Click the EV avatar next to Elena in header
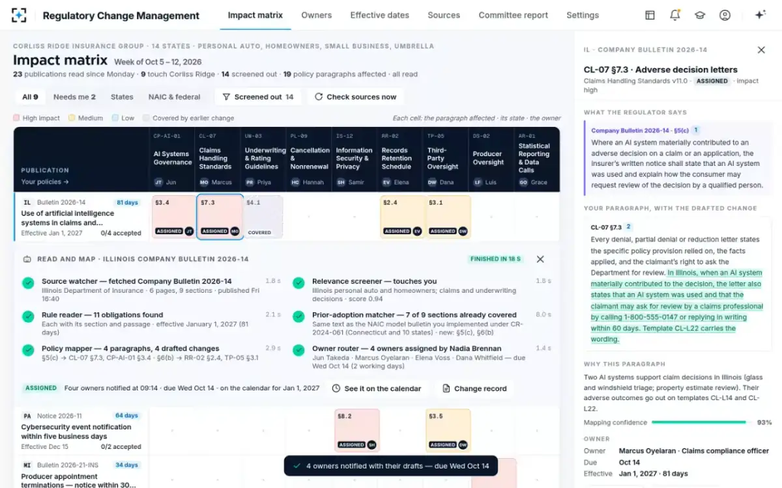 pos(386,182)
